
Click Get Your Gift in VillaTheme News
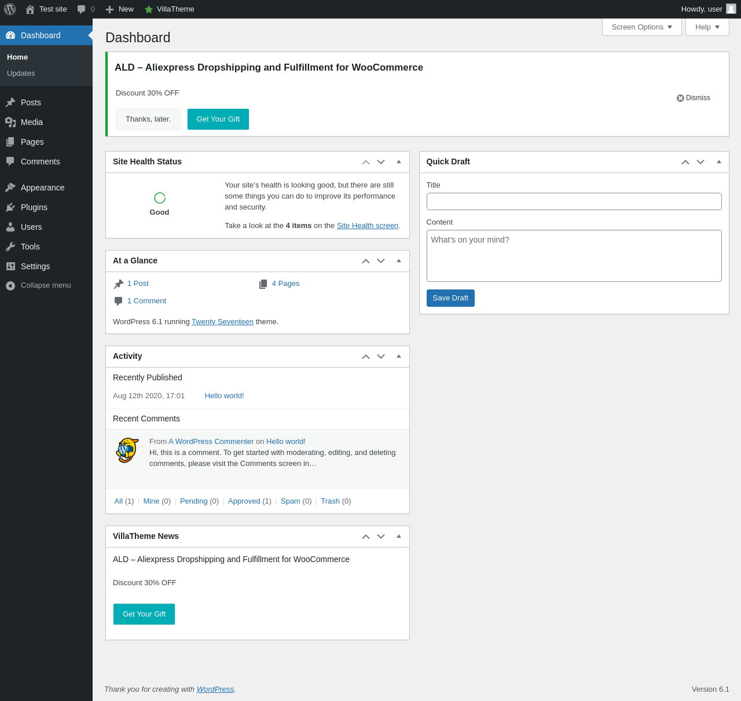144,614
